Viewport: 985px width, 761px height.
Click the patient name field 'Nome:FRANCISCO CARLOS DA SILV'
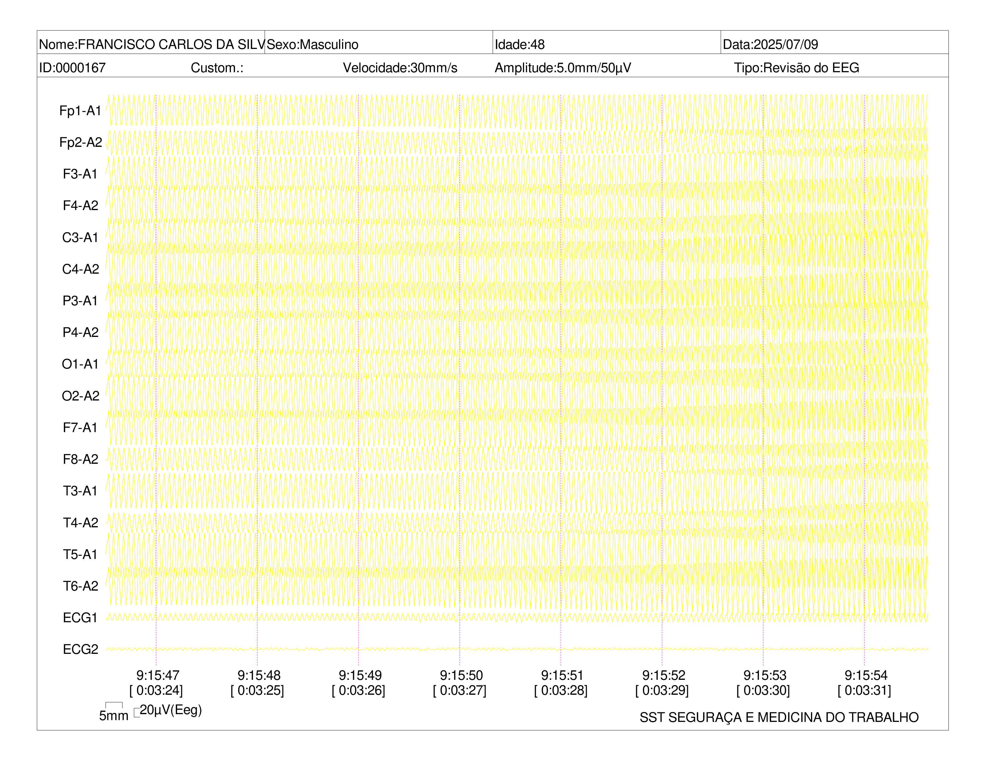[151, 43]
